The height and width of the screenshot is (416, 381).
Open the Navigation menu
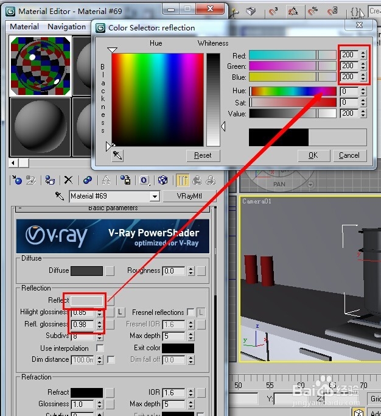(66, 27)
